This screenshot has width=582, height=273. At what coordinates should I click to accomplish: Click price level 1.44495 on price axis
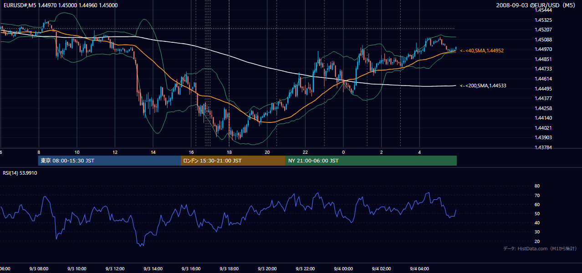tap(543, 89)
